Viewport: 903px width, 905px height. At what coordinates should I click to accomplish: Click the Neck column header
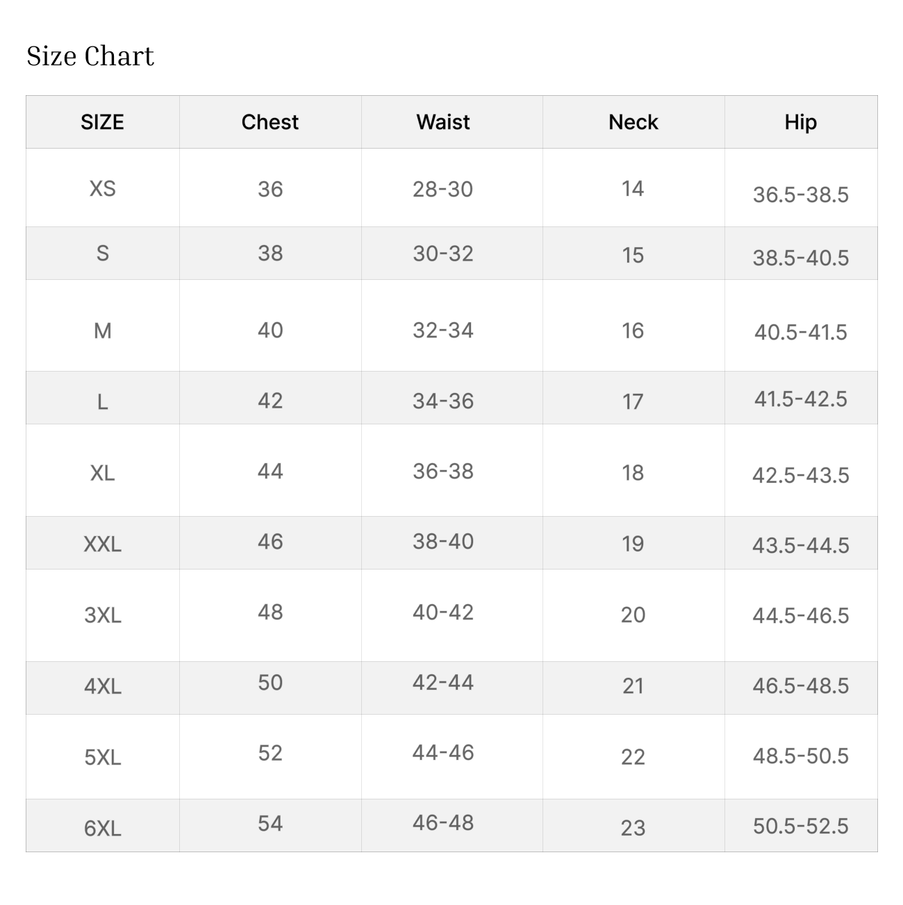(633, 122)
